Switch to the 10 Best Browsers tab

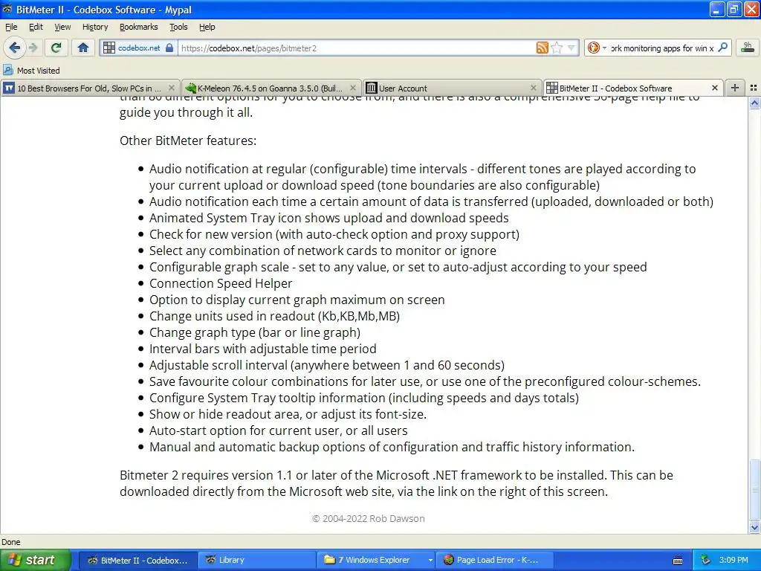(x=90, y=88)
